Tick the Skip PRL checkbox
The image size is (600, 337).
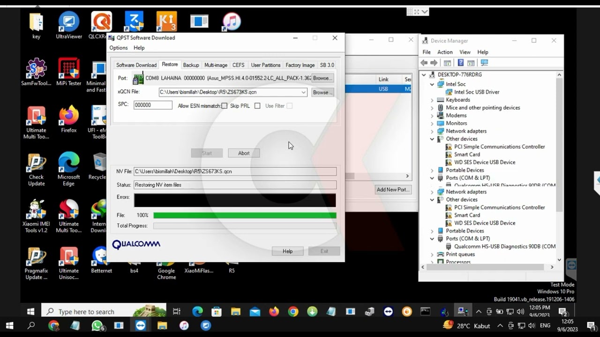tap(257, 106)
